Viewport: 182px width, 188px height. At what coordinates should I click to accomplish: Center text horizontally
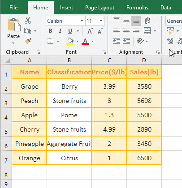pos(126,31)
